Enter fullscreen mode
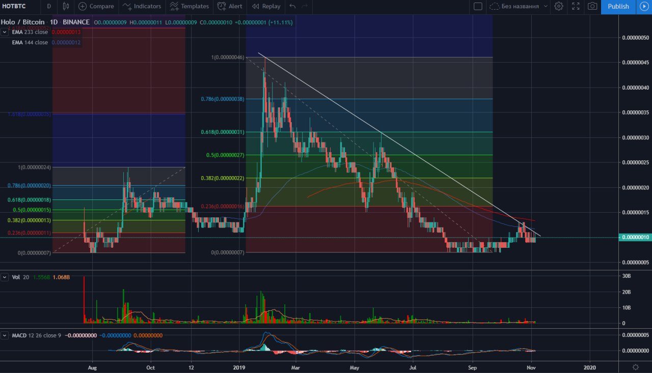The height and width of the screenshot is (373, 652). click(576, 7)
